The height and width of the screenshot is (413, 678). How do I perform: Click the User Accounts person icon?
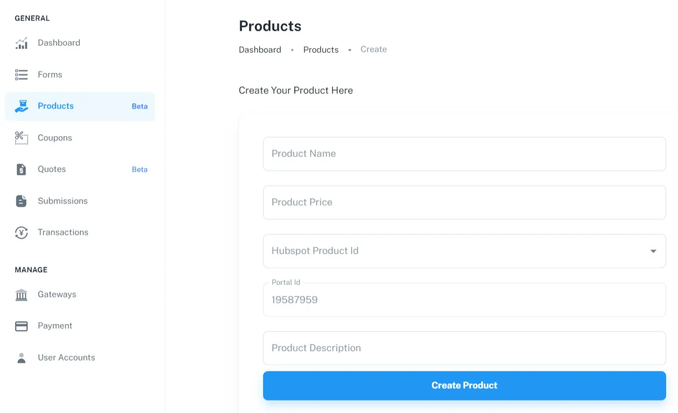tap(21, 358)
